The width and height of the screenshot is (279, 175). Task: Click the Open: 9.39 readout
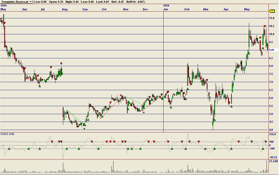(56, 2)
